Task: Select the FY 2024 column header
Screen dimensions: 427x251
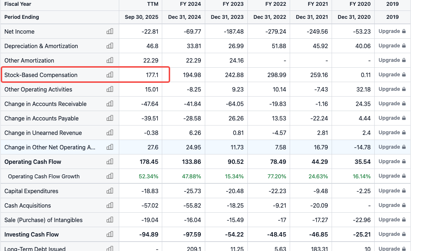Action: 190,4
